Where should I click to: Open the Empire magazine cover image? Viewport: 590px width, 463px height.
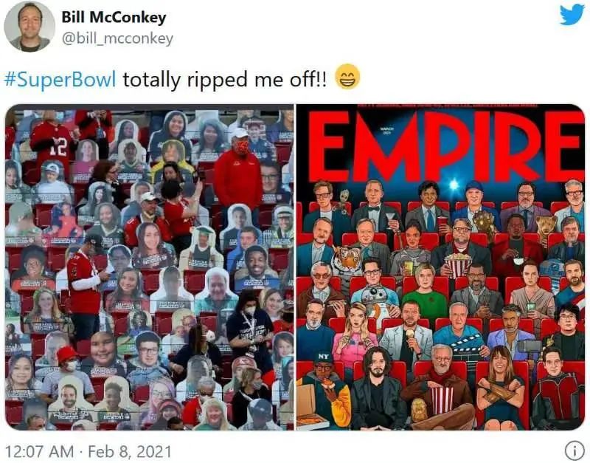[440, 267]
